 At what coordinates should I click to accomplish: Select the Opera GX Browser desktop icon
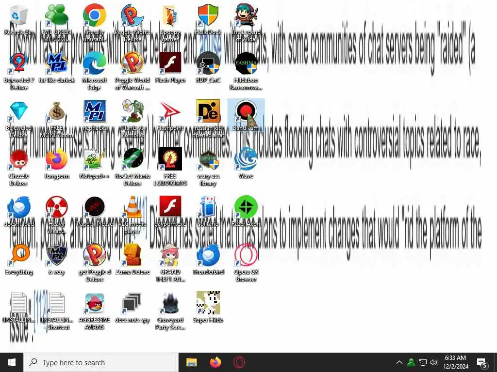246,256
